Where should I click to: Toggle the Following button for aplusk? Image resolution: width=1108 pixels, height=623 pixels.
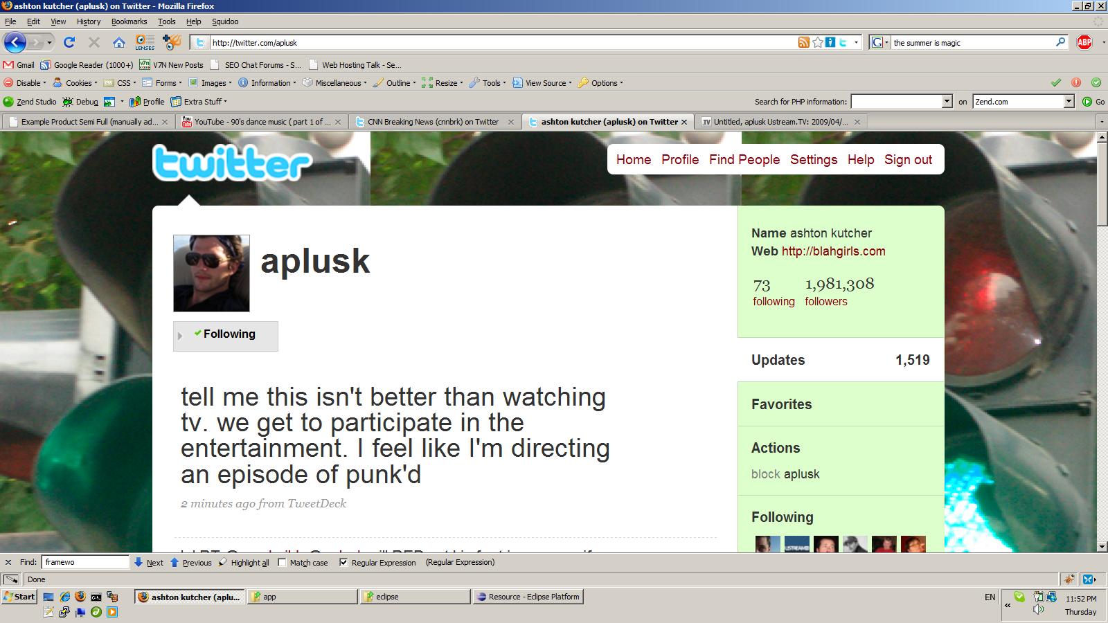(x=226, y=336)
